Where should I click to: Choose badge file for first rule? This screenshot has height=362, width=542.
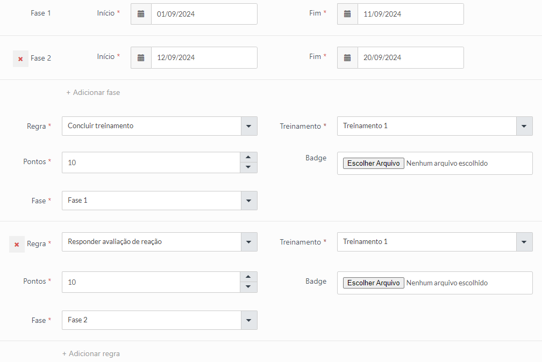pyautogui.click(x=373, y=163)
